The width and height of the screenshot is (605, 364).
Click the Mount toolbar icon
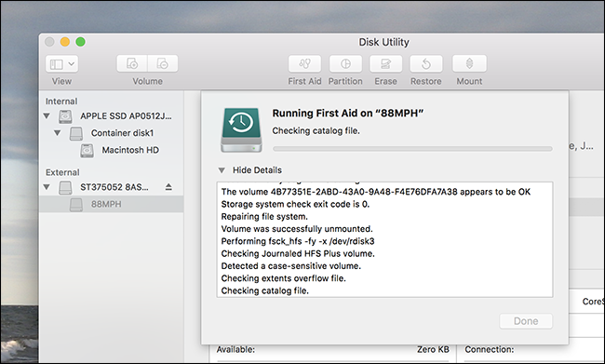[x=469, y=63]
